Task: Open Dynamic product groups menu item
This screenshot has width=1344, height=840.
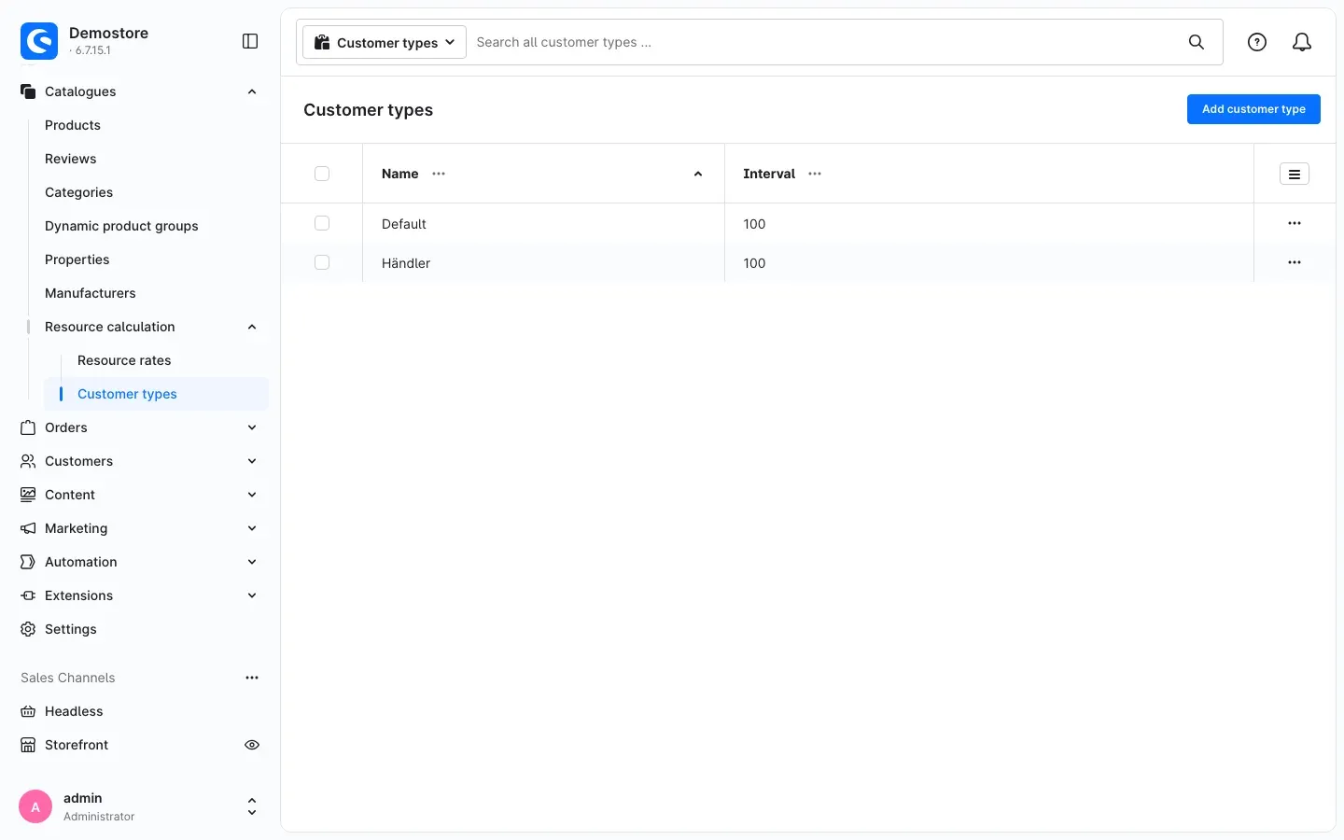Action: [x=121, y=226]
